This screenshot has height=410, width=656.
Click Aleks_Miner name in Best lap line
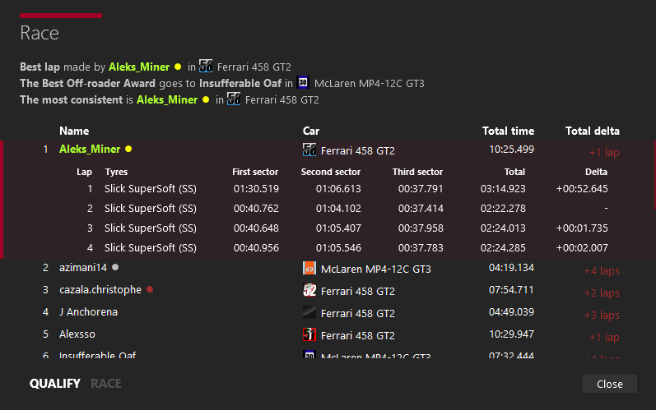[x=139, y=67]
